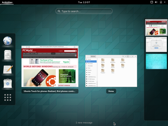Screen dimensions: 168x126
Task: Select Downloads in Files sidebar
Action: (91, 66)
